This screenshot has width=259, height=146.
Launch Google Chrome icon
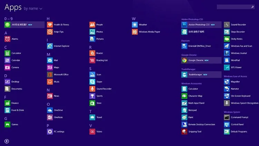tap(184, 60)
